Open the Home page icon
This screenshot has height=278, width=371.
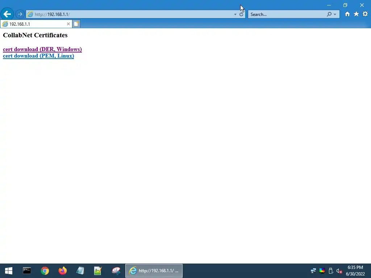347,14
